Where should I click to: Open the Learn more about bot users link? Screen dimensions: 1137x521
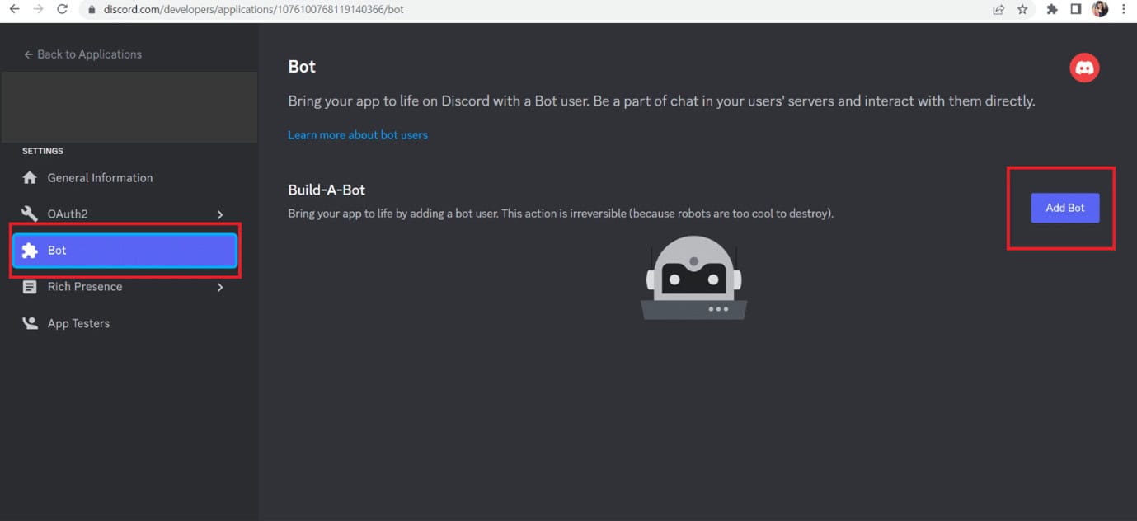pyautogui.click(x=357, y=134)
